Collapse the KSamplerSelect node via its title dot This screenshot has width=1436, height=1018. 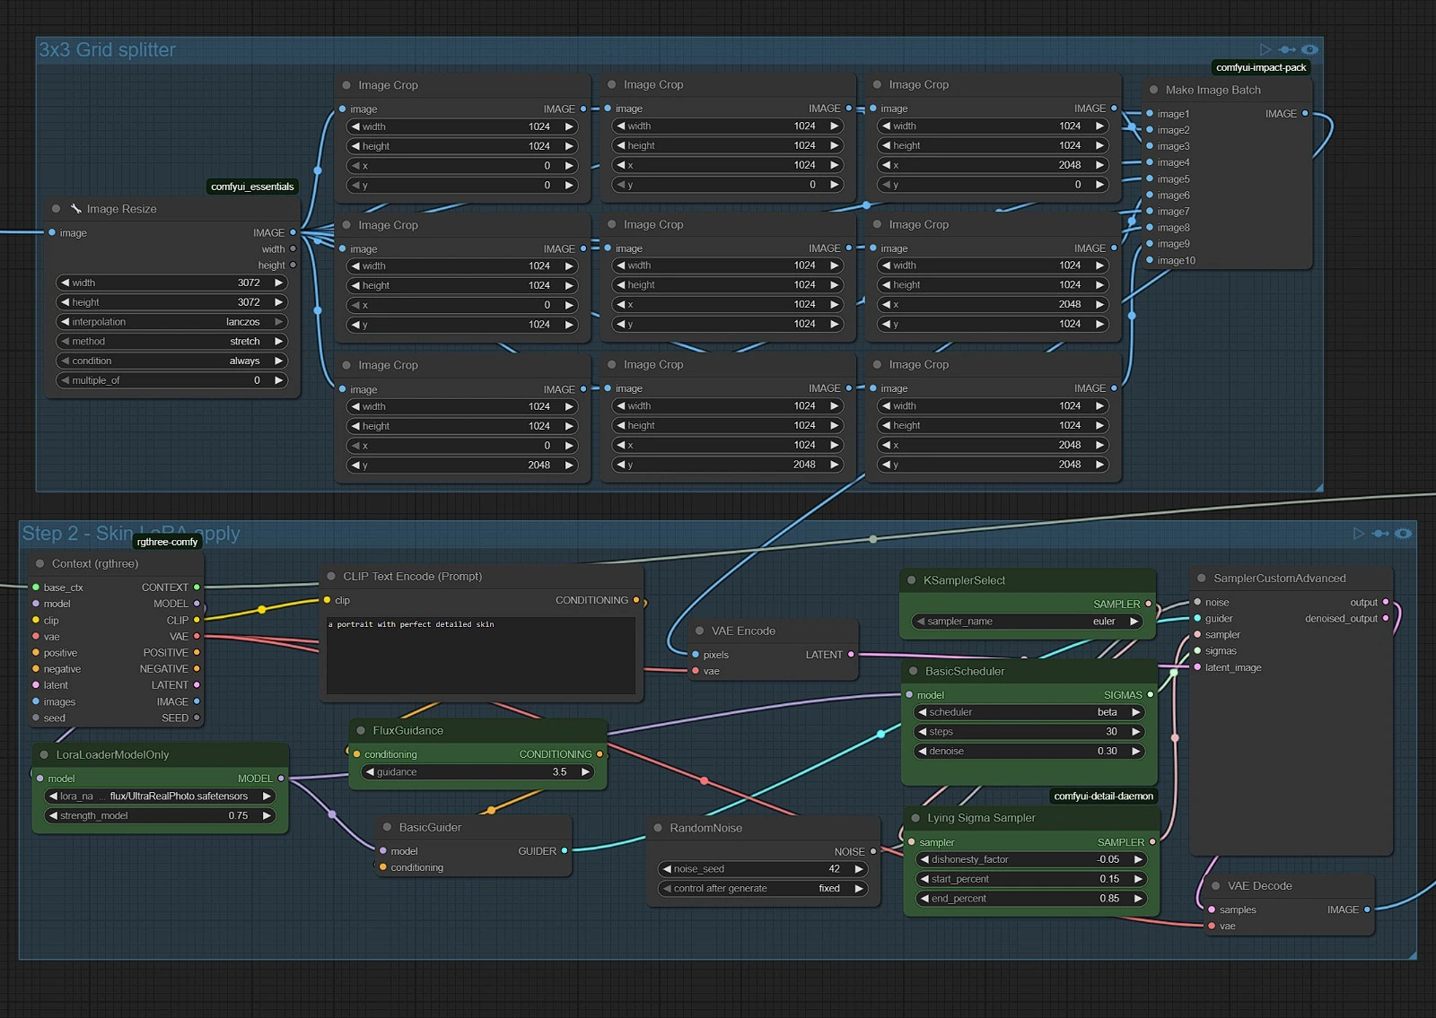click(911, 580)
